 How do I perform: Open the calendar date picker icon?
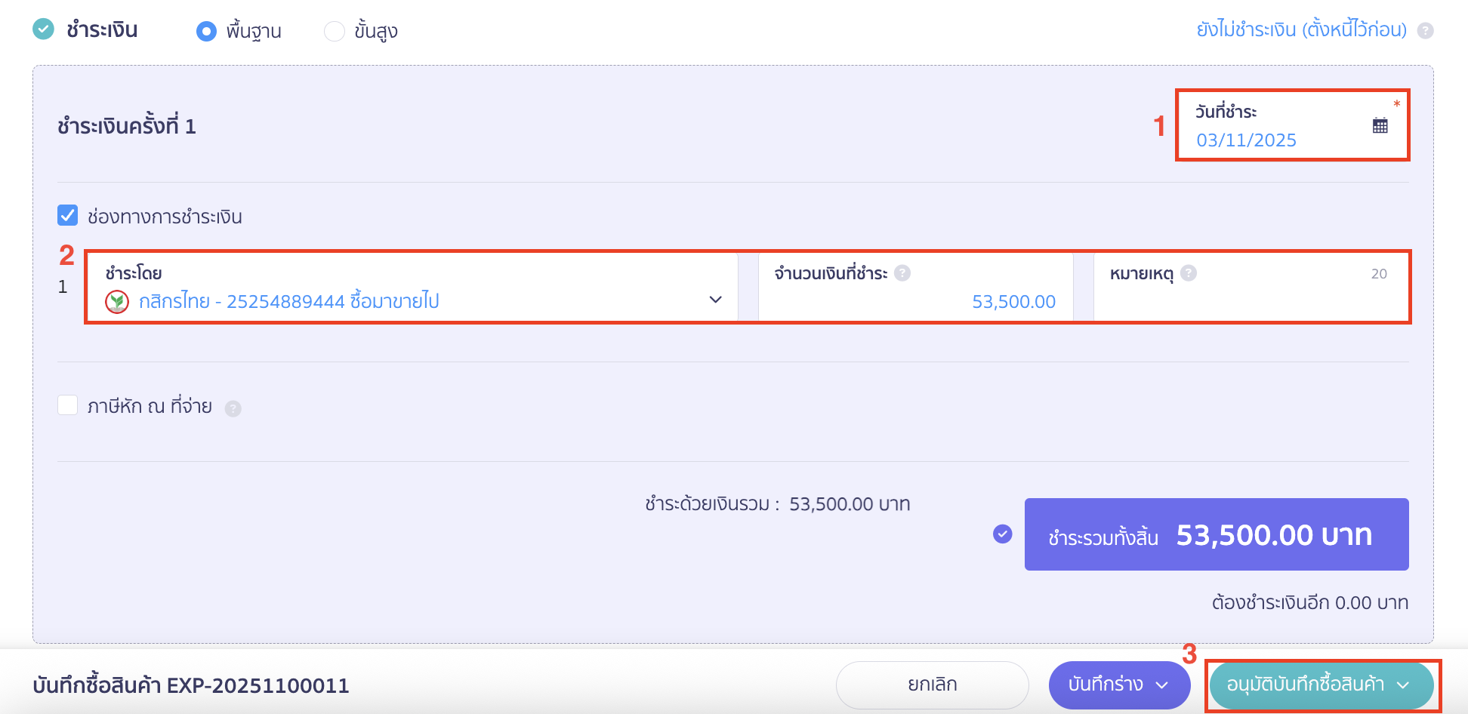(x=1380, y=126)
